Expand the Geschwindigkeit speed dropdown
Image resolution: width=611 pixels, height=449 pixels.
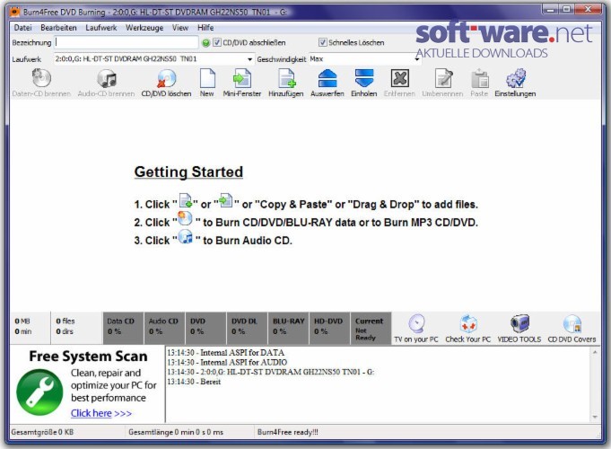click(x=417, y=59)
